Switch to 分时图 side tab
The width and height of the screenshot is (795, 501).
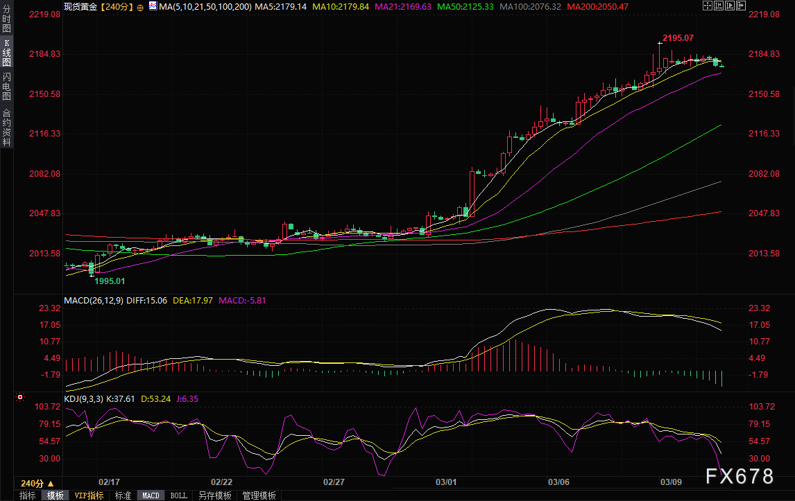(7, 19)
